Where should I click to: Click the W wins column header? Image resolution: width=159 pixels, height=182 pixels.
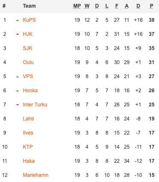87,6
